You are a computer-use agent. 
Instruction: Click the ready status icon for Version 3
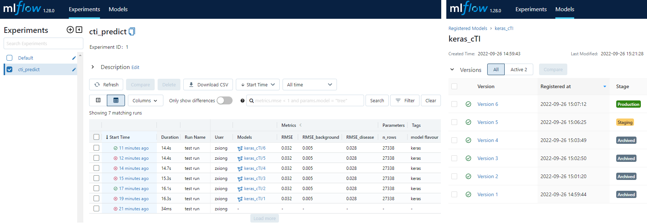pos(468,158)
